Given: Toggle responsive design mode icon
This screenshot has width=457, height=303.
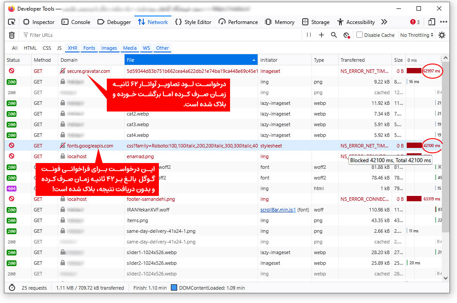Looking at the screenshot, I should coord(432,22).
